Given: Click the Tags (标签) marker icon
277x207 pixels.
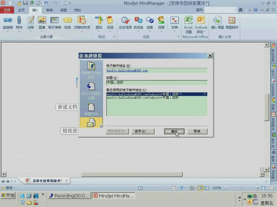Looking at the screenshot, I should pos(110,20).
